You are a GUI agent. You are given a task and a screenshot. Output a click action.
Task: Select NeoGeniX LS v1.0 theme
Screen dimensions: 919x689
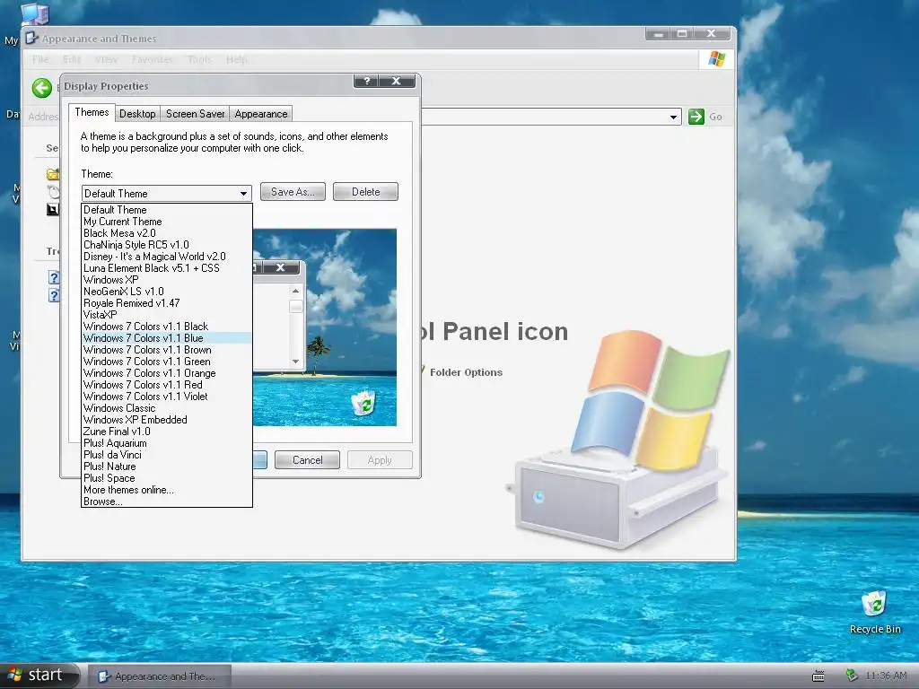tap(166, 292)
